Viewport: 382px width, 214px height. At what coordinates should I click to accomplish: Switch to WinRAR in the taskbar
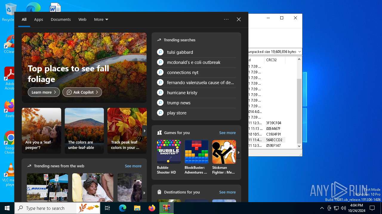pyautogui.click(x=167, y=208)
